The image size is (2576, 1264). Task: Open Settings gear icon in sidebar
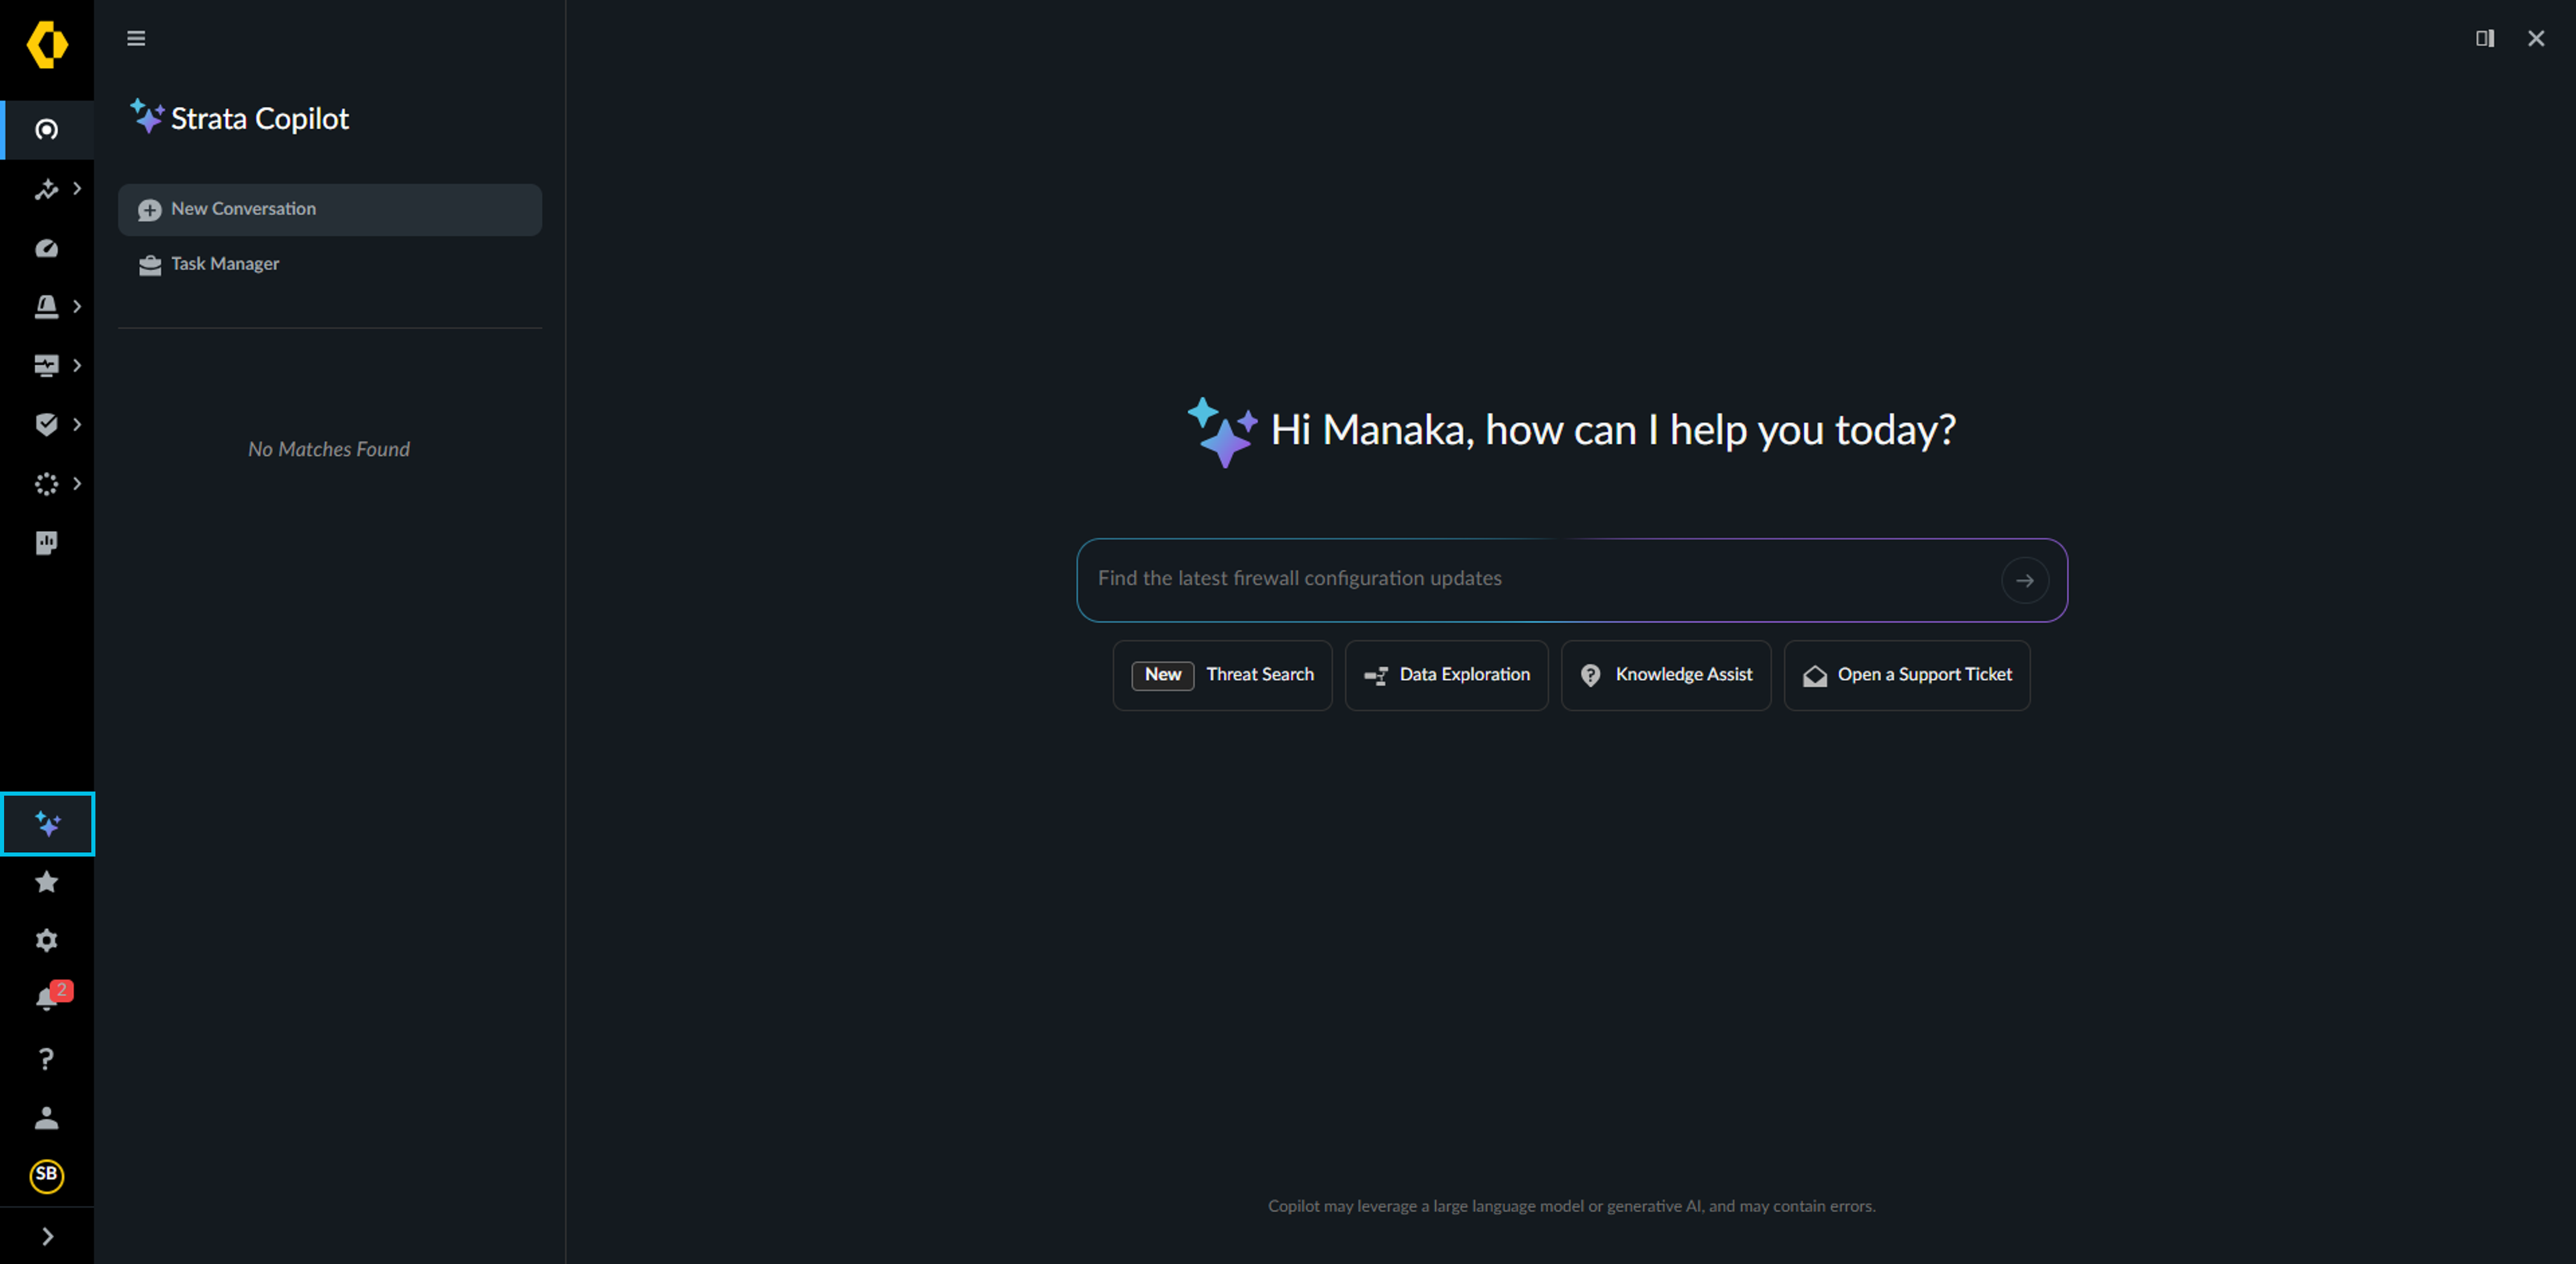(x=47, y=941)
